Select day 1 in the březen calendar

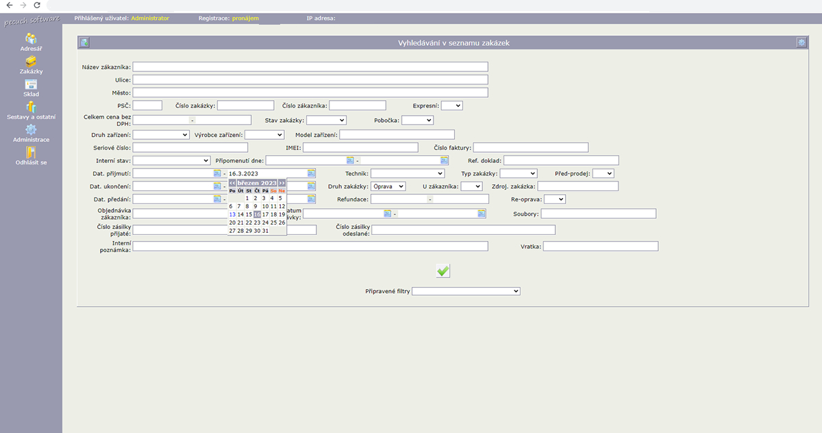249,197
